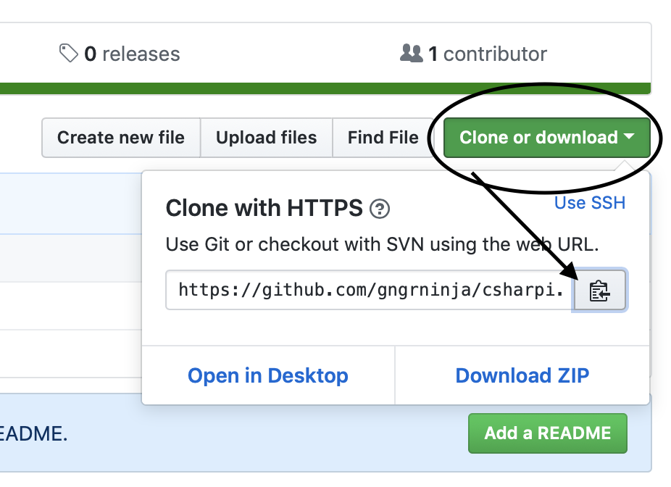The image size is (671, 487).
Task: Click the contributors people icon
Action: click(x=411, y=54)
